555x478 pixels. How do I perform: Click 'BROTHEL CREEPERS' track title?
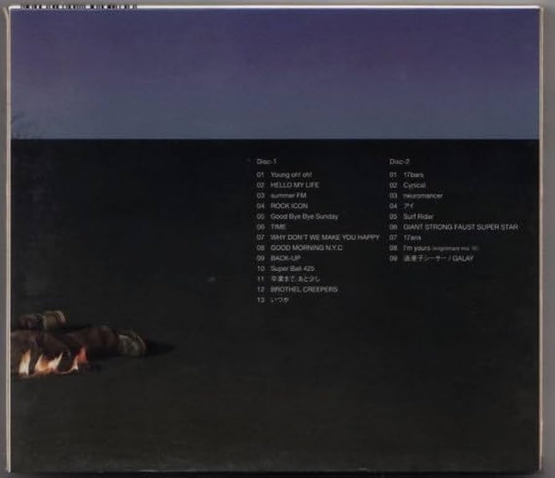(304, 290)
